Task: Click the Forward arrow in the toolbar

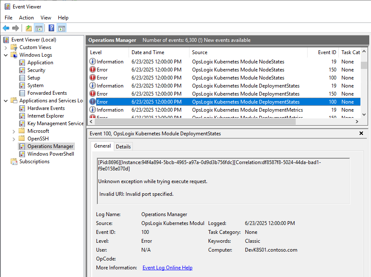Action: (x=16, y=28)
